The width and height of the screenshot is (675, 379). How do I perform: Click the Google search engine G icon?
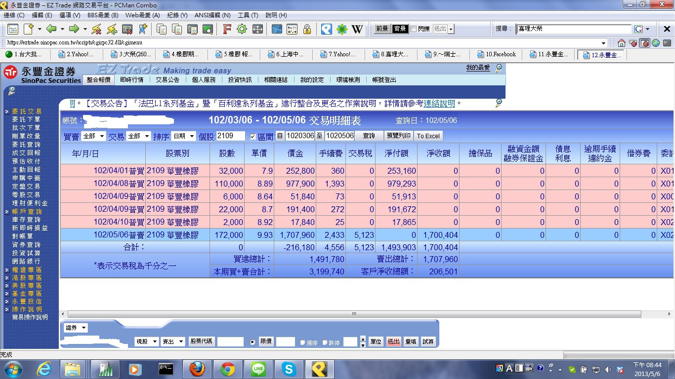[x=638, y=29]
